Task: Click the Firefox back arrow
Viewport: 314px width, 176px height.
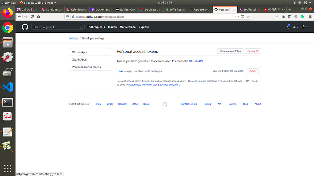Action: tap(19, 17)
